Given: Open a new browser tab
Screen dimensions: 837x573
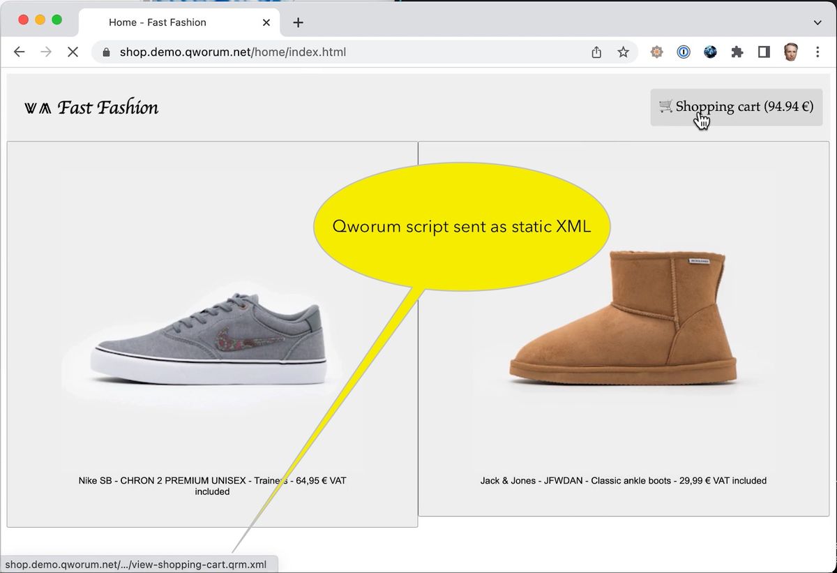Looking at the screenshot, I should (x=298, y=22).
